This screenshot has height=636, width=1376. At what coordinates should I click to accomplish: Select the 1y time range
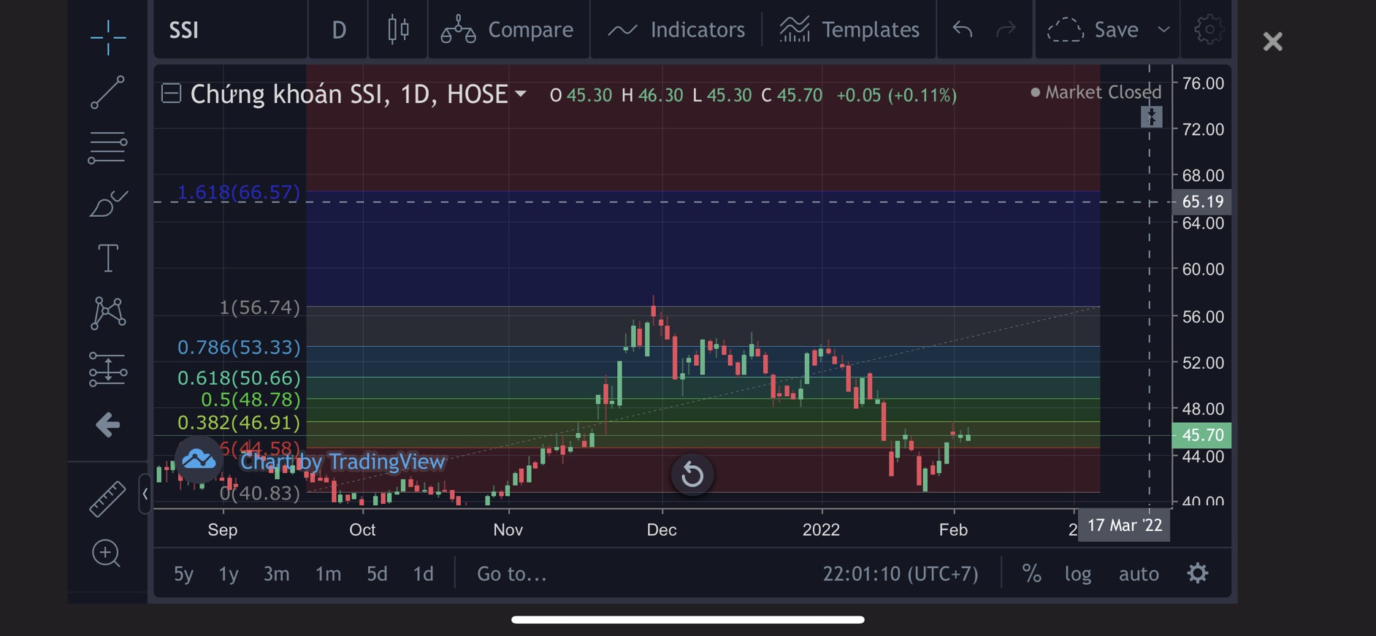pyautogui.click(x=229, y=574)
